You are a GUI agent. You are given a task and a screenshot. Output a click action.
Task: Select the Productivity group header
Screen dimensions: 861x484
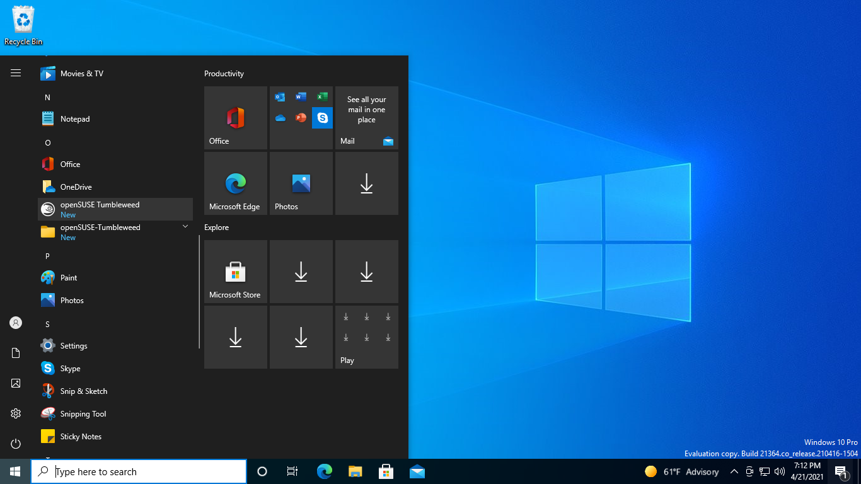pyautogui.click(x=224, y=74)
